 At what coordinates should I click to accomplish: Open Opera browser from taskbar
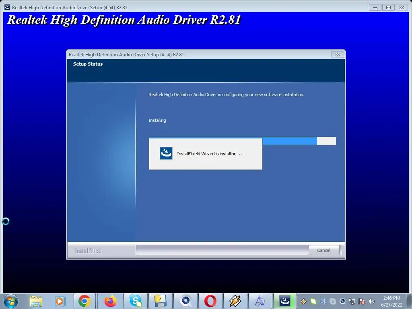[x=210, y=301]
